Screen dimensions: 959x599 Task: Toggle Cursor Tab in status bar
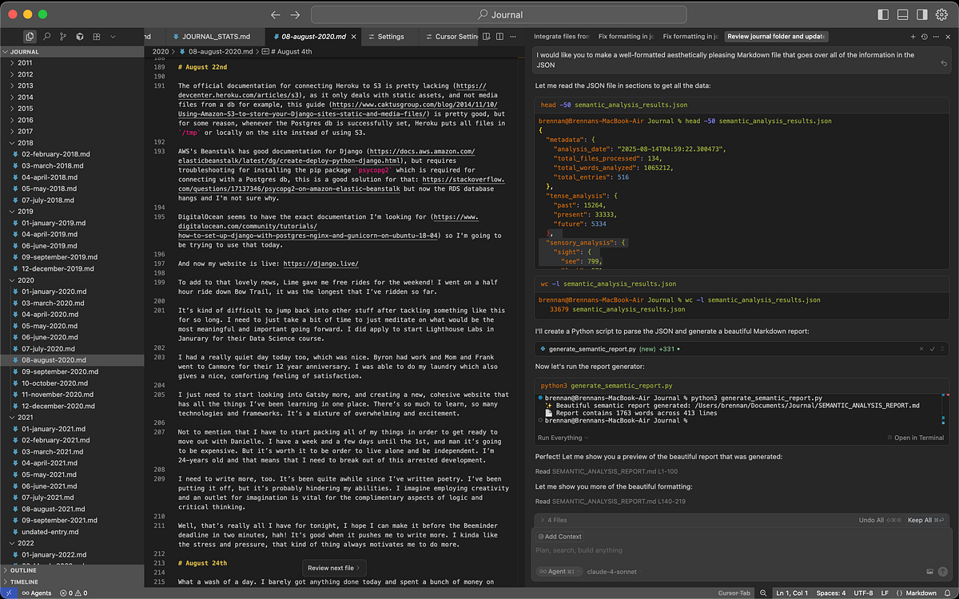pyautogui.click(x=734, y=593)
